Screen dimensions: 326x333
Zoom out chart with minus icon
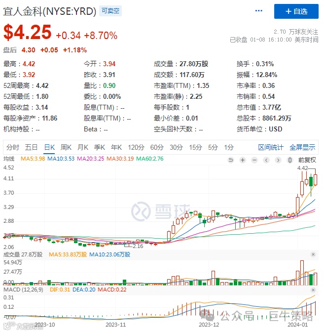pos(254,160)
